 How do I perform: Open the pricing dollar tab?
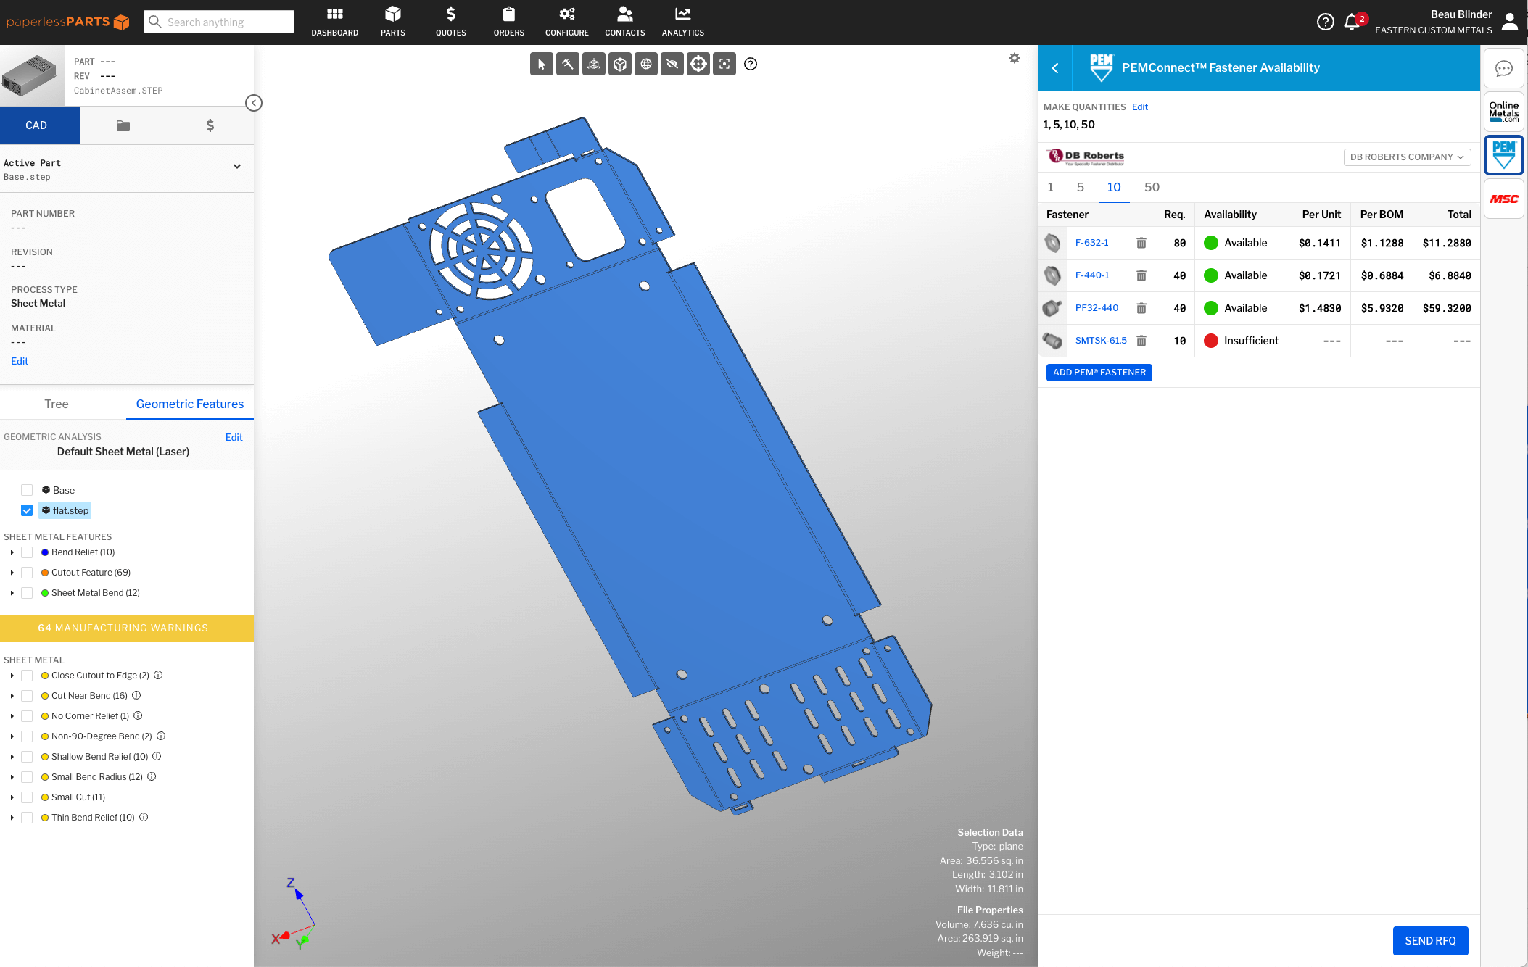point(210,125)
